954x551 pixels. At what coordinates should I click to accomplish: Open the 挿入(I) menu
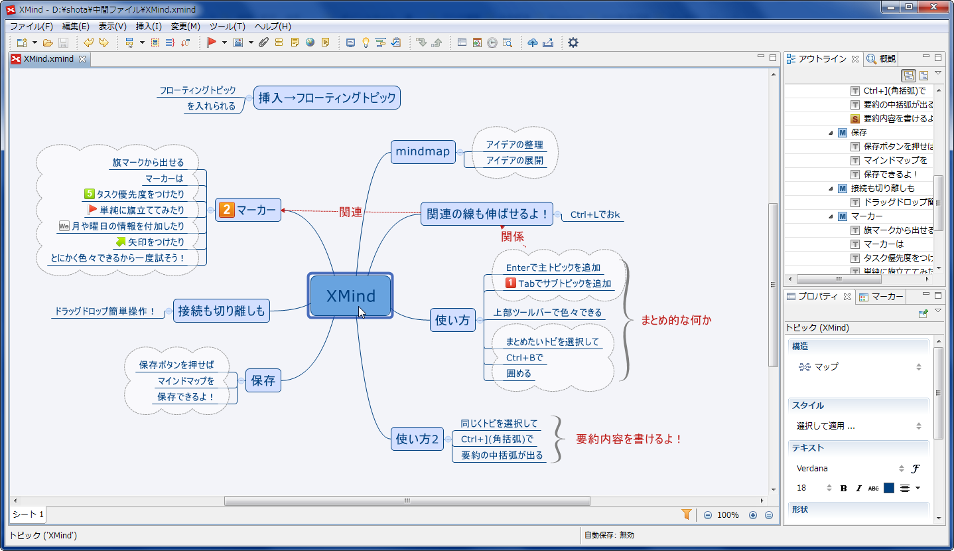click(149, 27)
